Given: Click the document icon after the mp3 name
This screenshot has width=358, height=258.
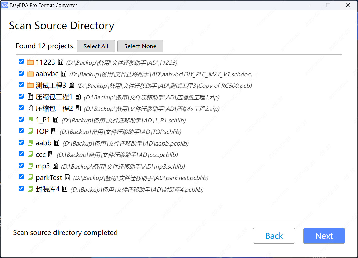Looking at the screenshot, I should pyautogui.click(x=55, y=166).
